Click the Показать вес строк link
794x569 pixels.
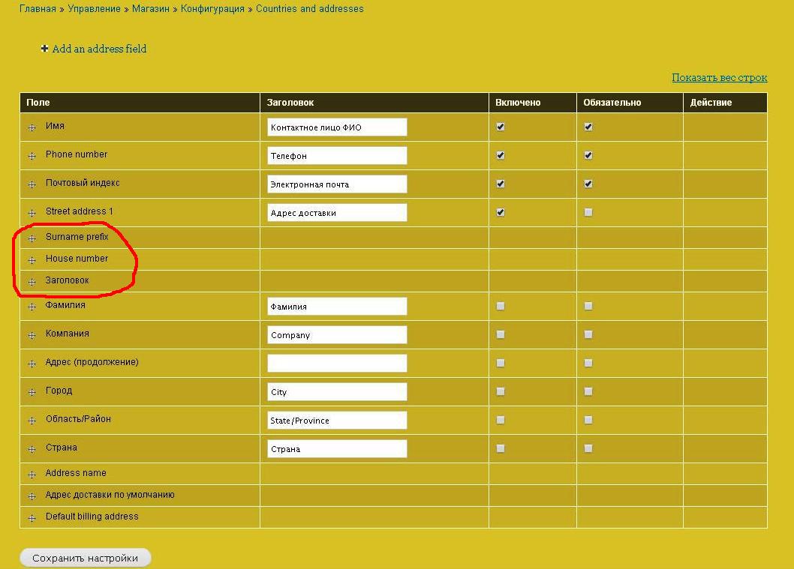tap(719, 77)
